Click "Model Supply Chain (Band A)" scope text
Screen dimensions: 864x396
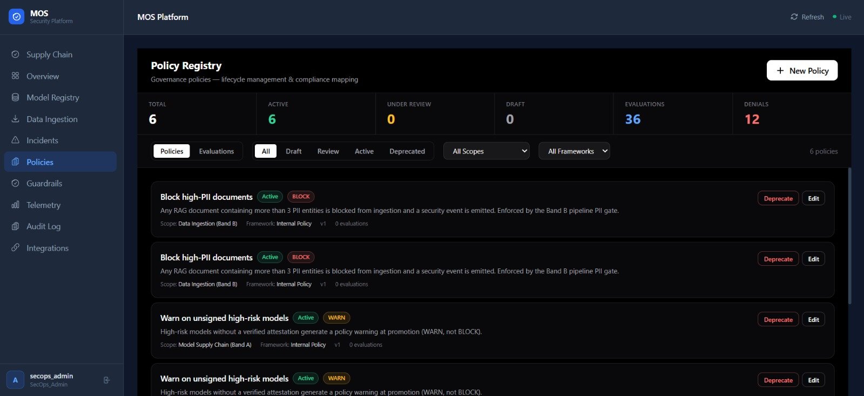(215, 345)
